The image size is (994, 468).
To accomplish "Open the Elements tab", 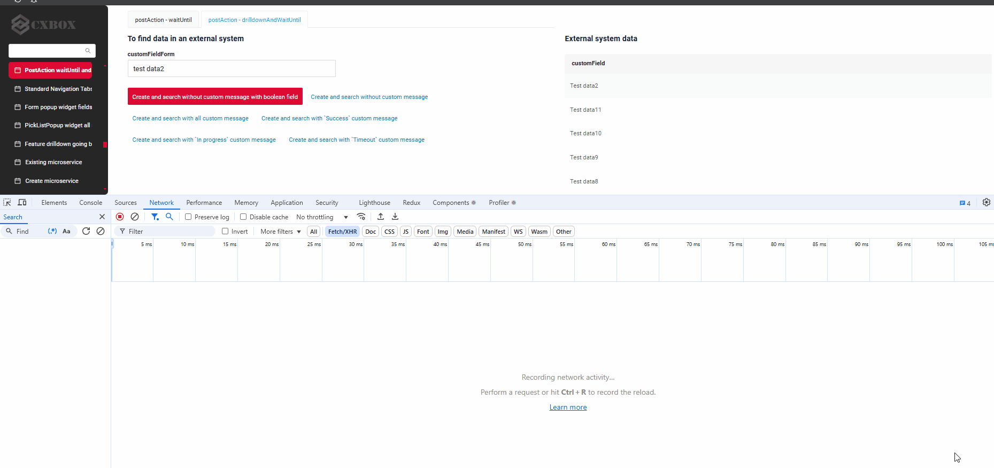I will coord(54,203).
